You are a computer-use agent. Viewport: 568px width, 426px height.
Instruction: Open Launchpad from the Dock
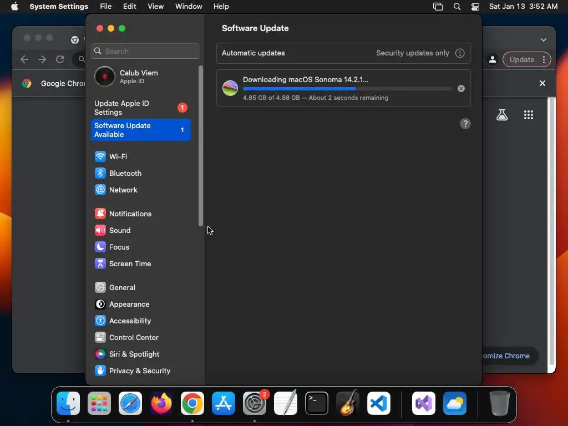click(x=99, y=403)
